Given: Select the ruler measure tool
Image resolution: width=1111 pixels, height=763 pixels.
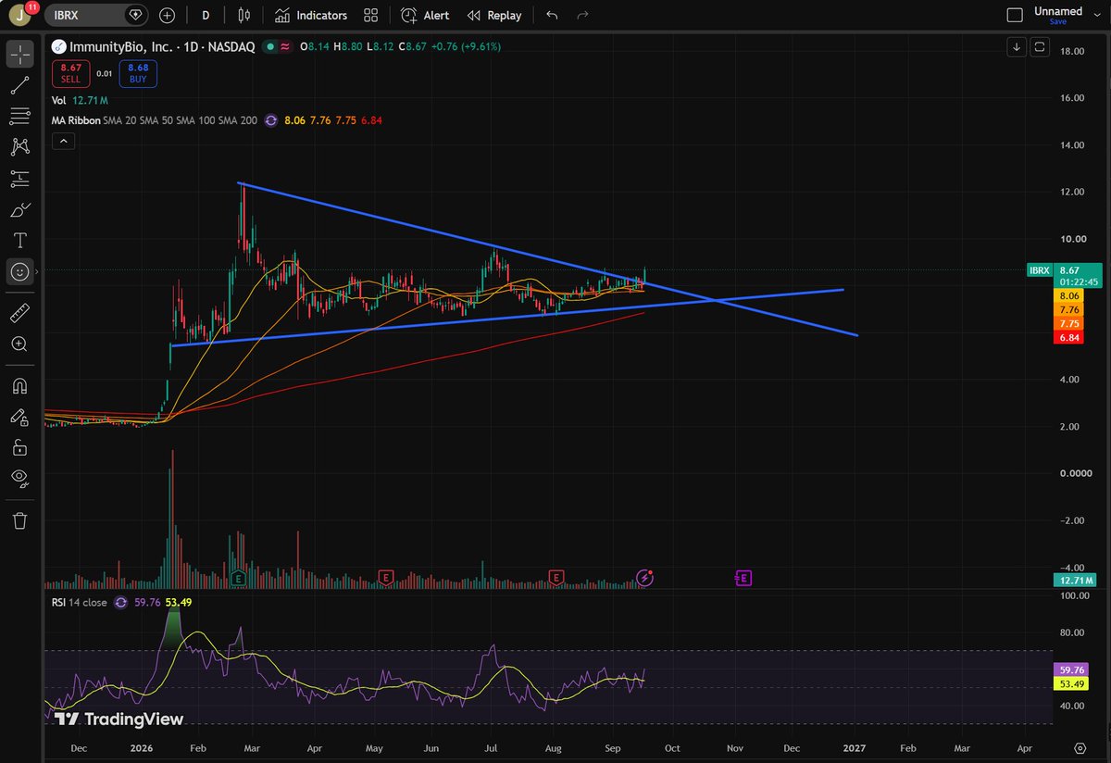Looking at the screenshot, I should point(20,313).
